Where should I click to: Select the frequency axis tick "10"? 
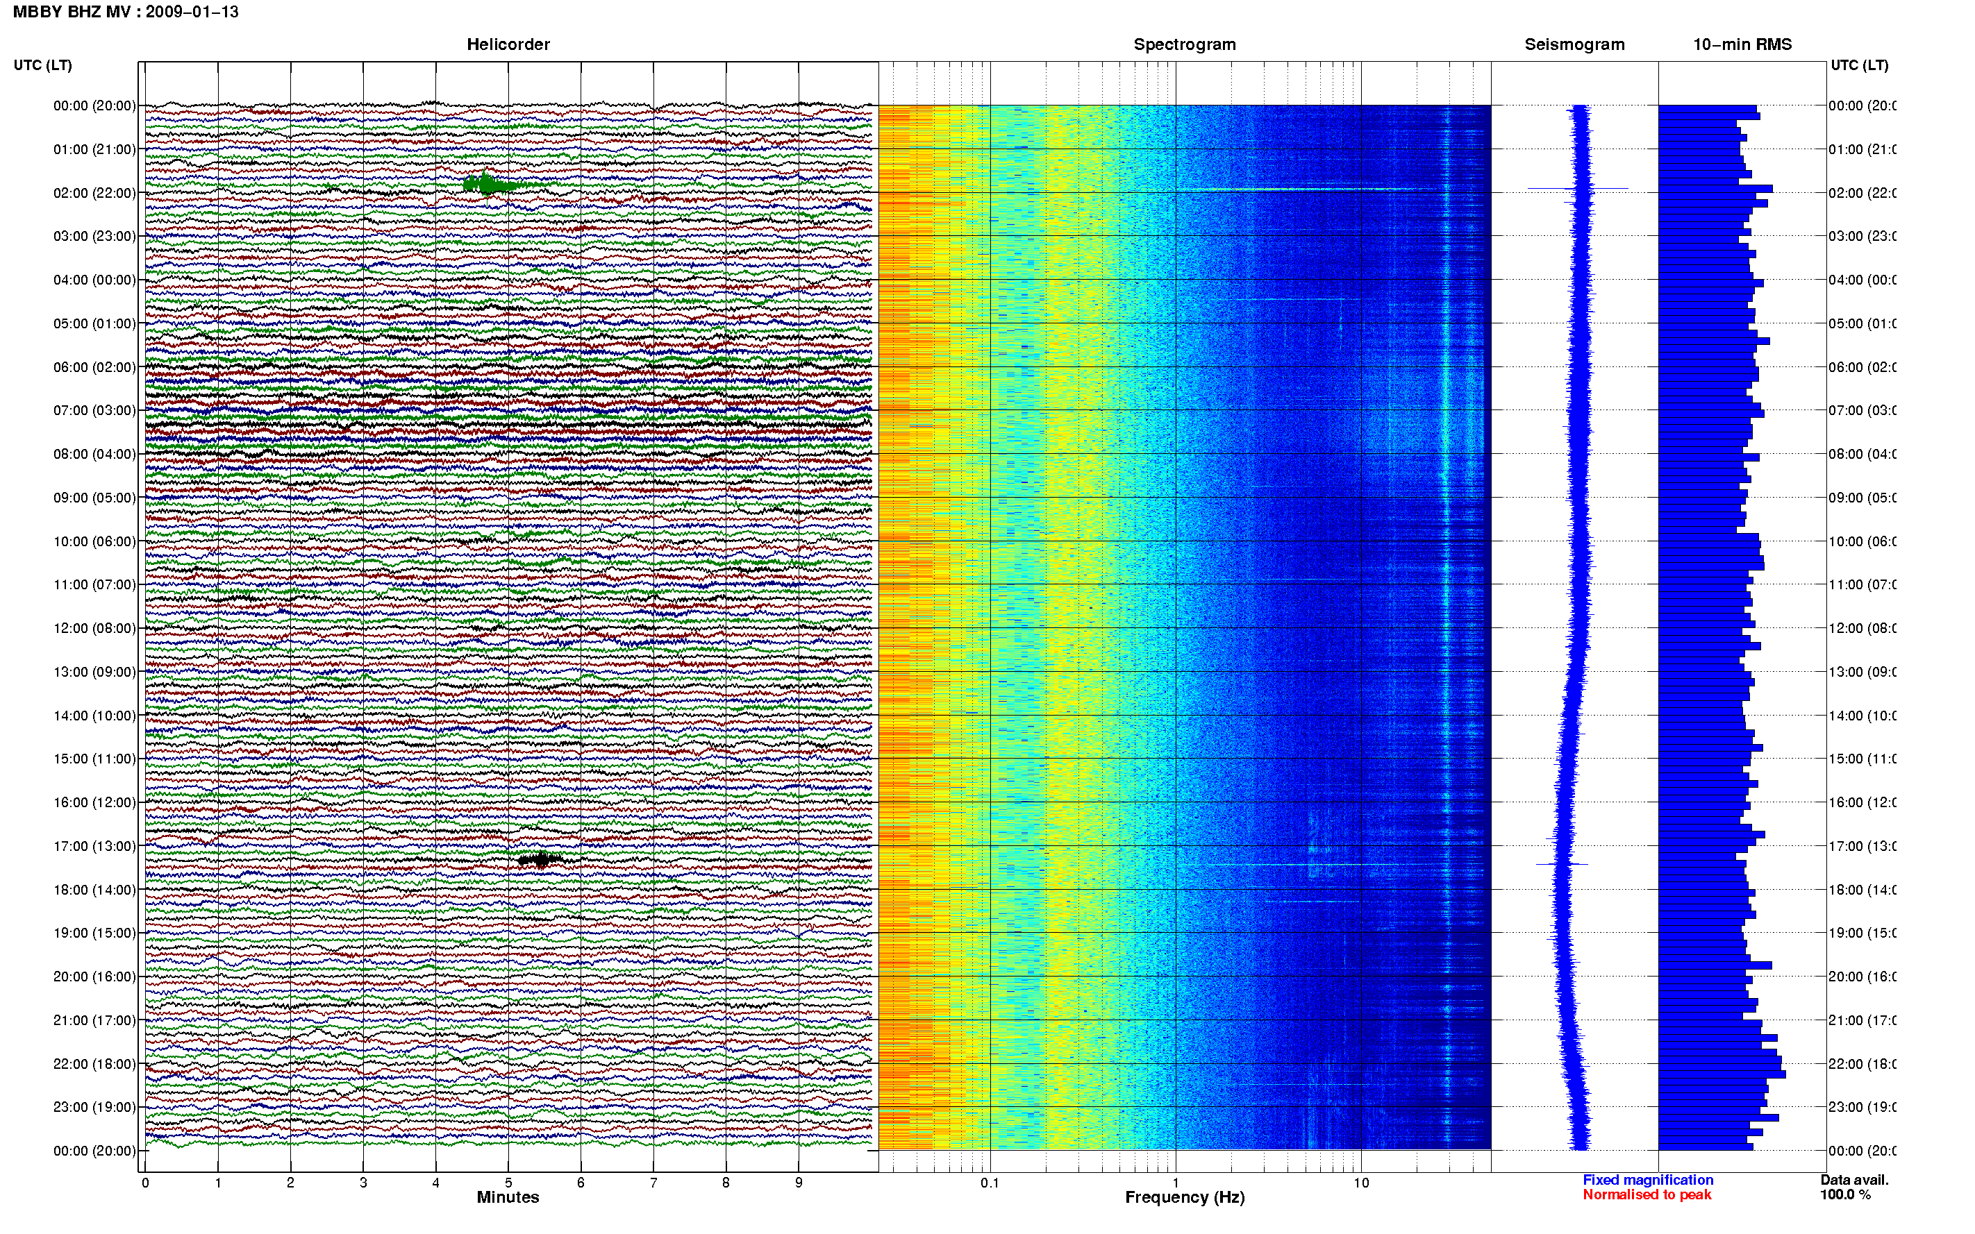click(x=1361, y=1183)
